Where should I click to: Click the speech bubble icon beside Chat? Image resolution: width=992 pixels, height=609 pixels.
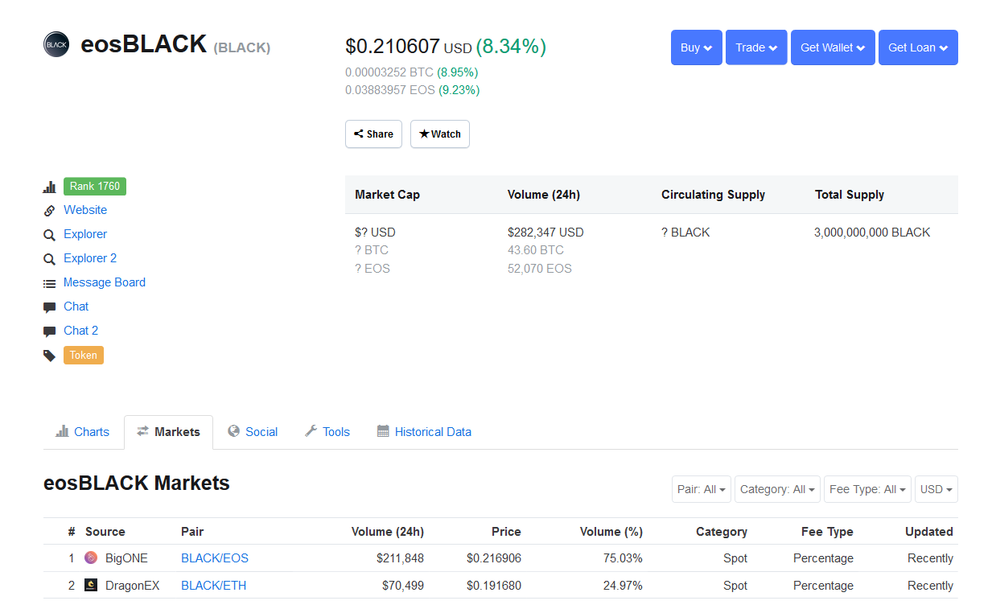50,307
